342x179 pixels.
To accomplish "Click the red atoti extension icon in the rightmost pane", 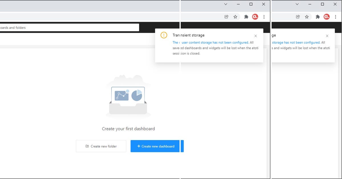I will [327, 17].
